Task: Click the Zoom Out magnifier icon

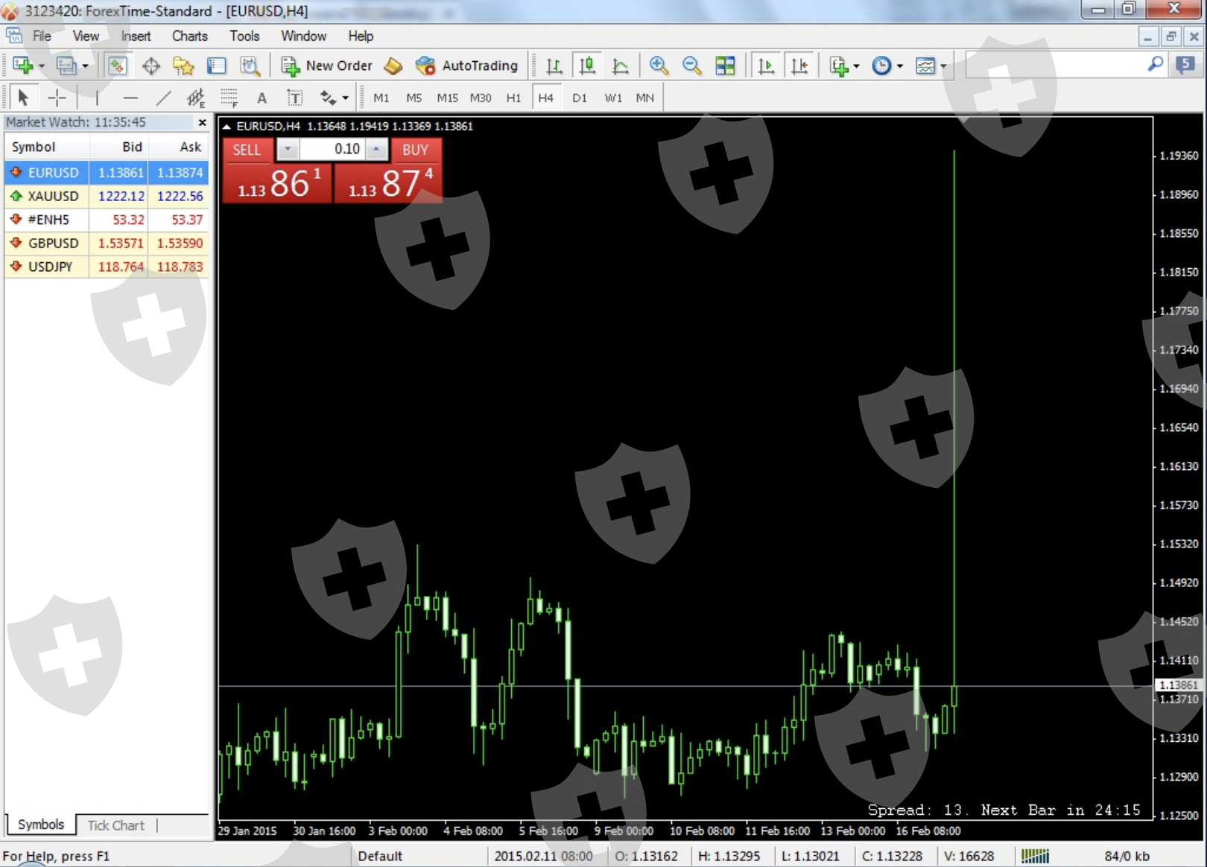Action: click(x=691, y=66)
